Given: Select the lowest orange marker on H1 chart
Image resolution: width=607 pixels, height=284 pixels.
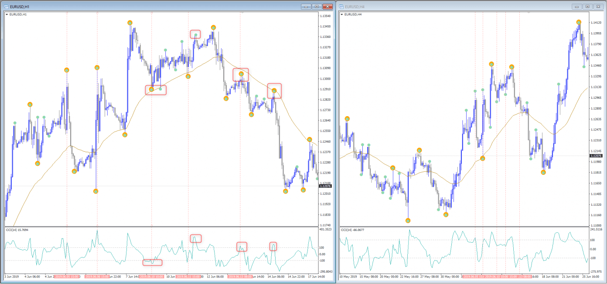Looking at the screenshot, I should [96, 191].
